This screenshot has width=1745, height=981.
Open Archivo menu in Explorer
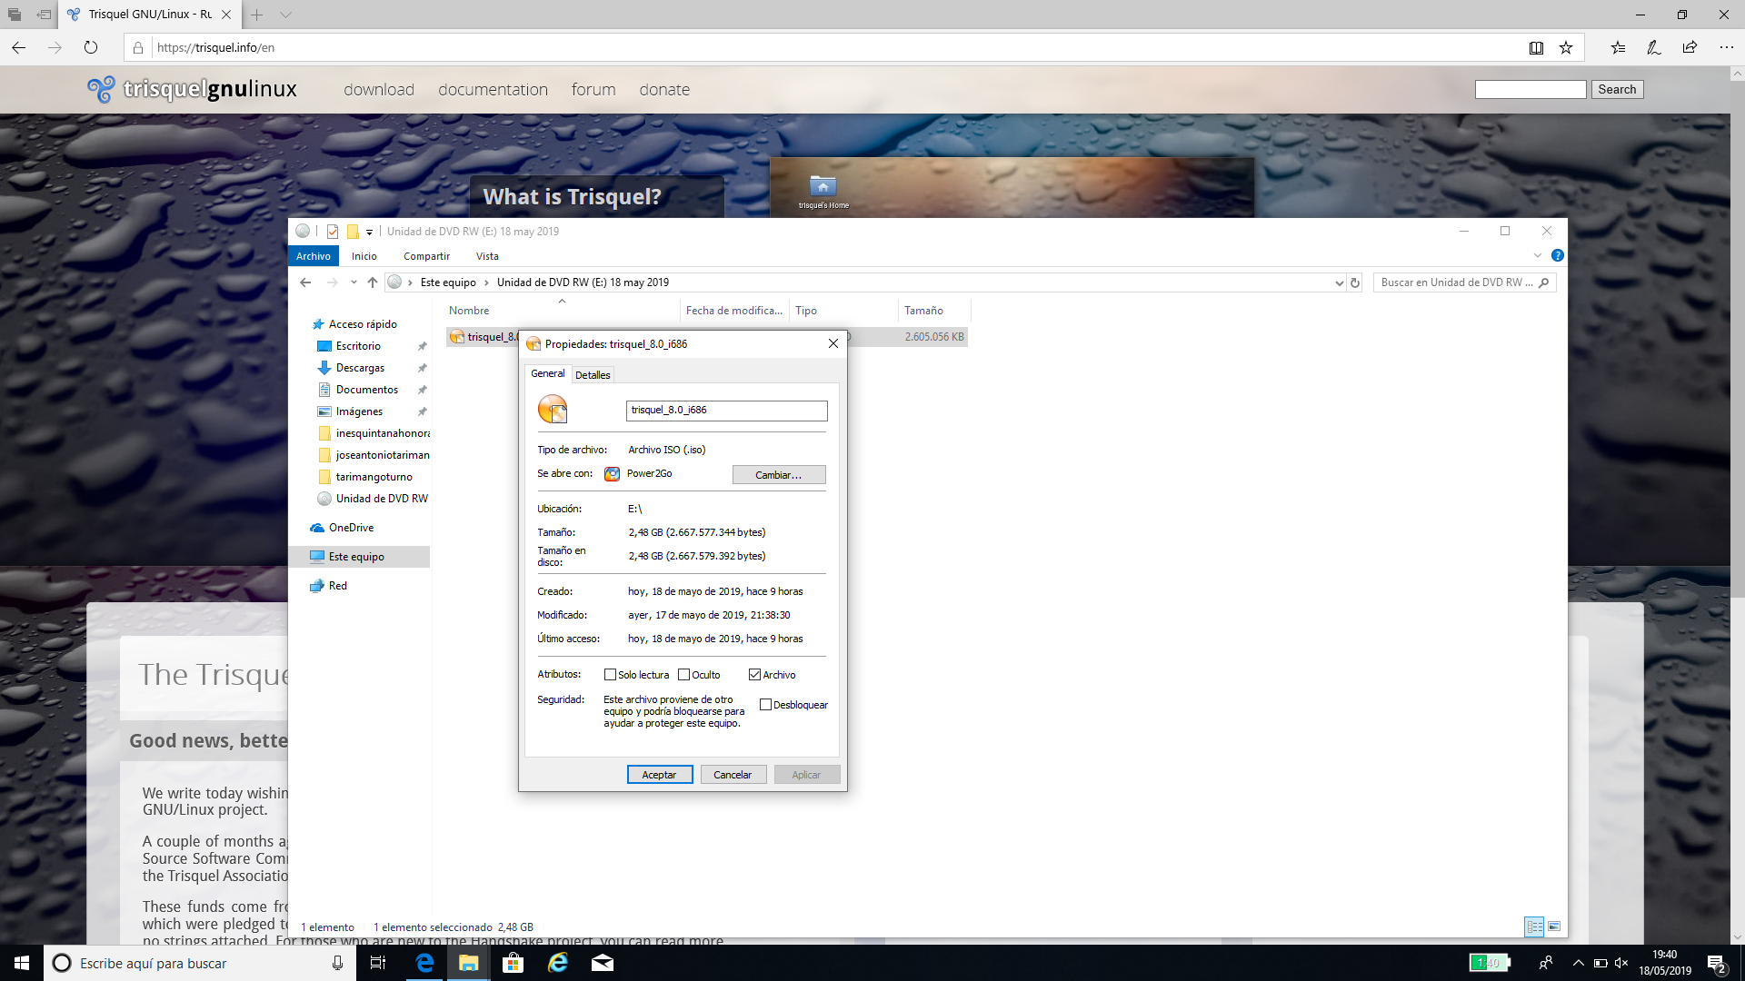(x=314, y=256)
